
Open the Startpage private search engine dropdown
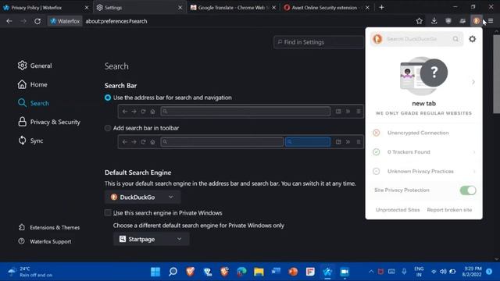[151, 239]
